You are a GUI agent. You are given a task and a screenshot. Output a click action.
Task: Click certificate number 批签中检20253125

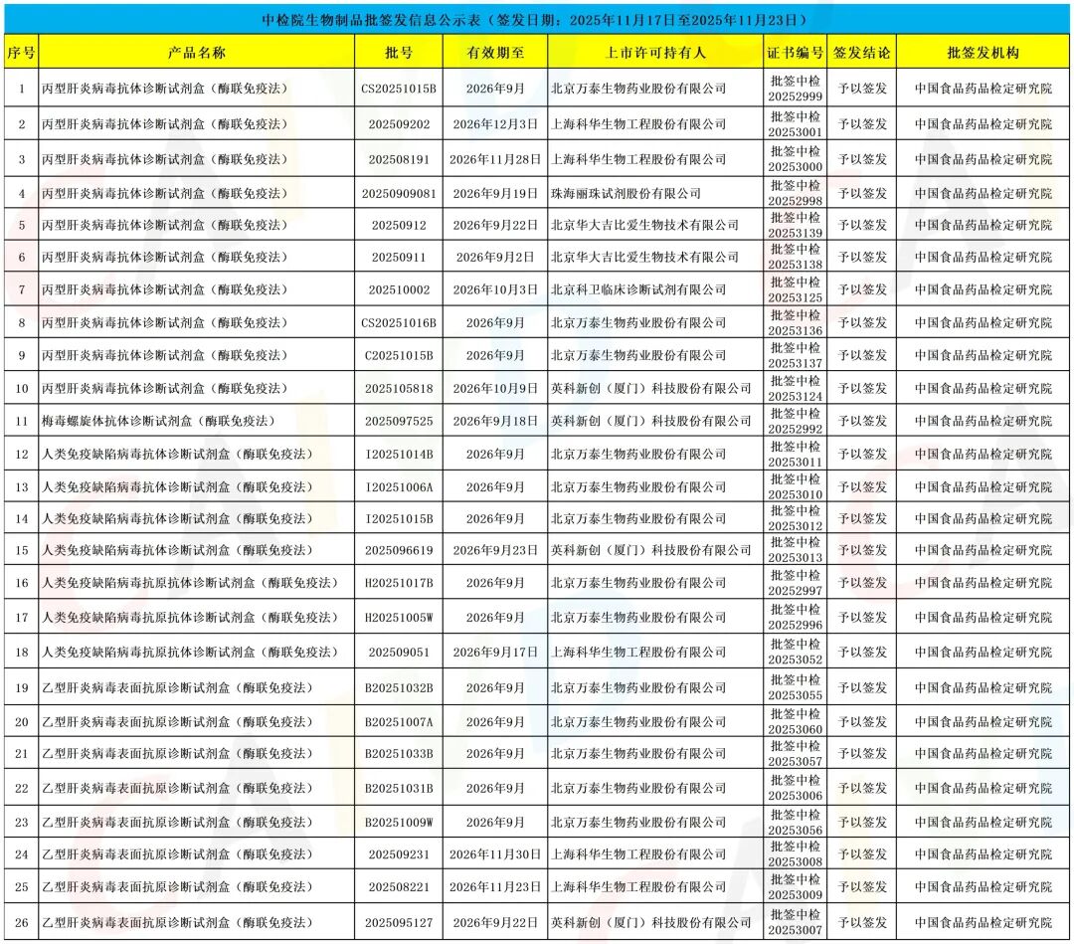point(796,289)
